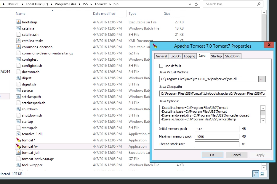Click the Thread stack size field

(217, 144)
